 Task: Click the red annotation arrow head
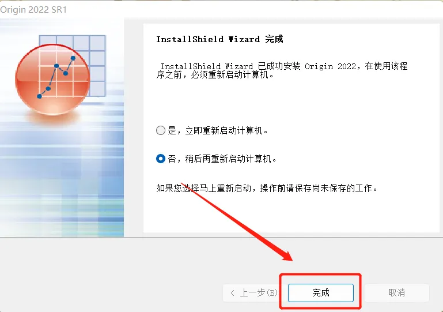coord(287,256)
